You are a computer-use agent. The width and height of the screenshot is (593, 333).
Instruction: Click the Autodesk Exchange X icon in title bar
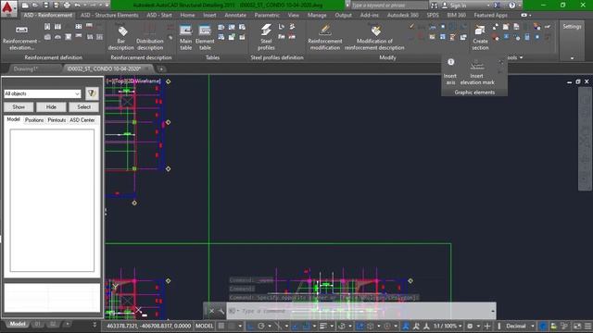(x=498, y=6)
